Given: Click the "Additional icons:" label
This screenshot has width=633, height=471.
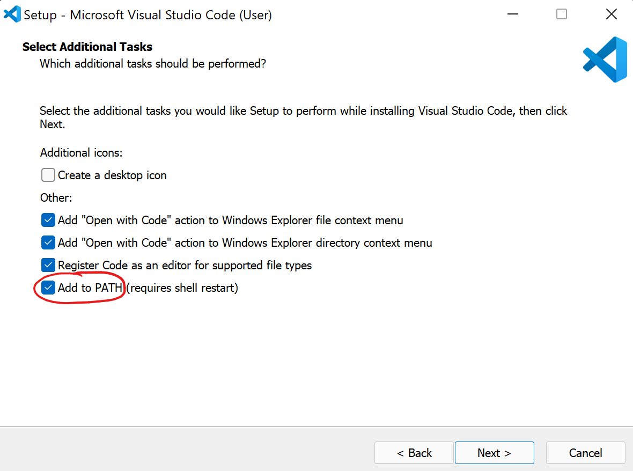Looking at the screenshot, I should click(81, 152).
